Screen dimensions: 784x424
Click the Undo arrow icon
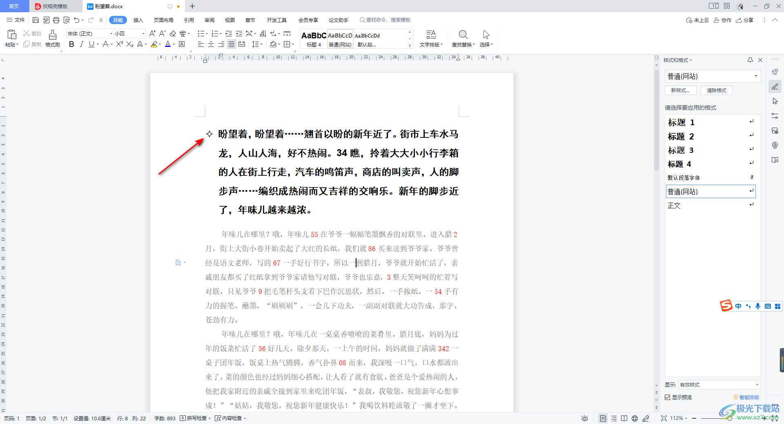(x=76, y=20)
